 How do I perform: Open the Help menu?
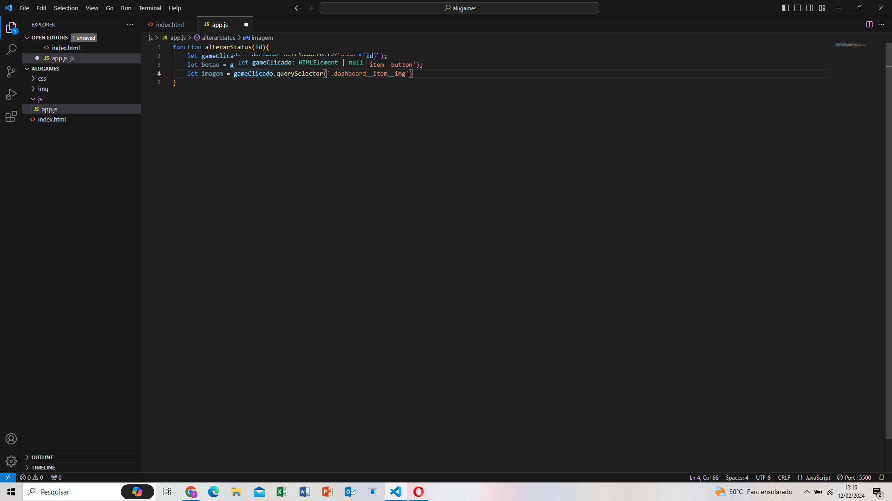pyautogui.click(x=175, y=8)
